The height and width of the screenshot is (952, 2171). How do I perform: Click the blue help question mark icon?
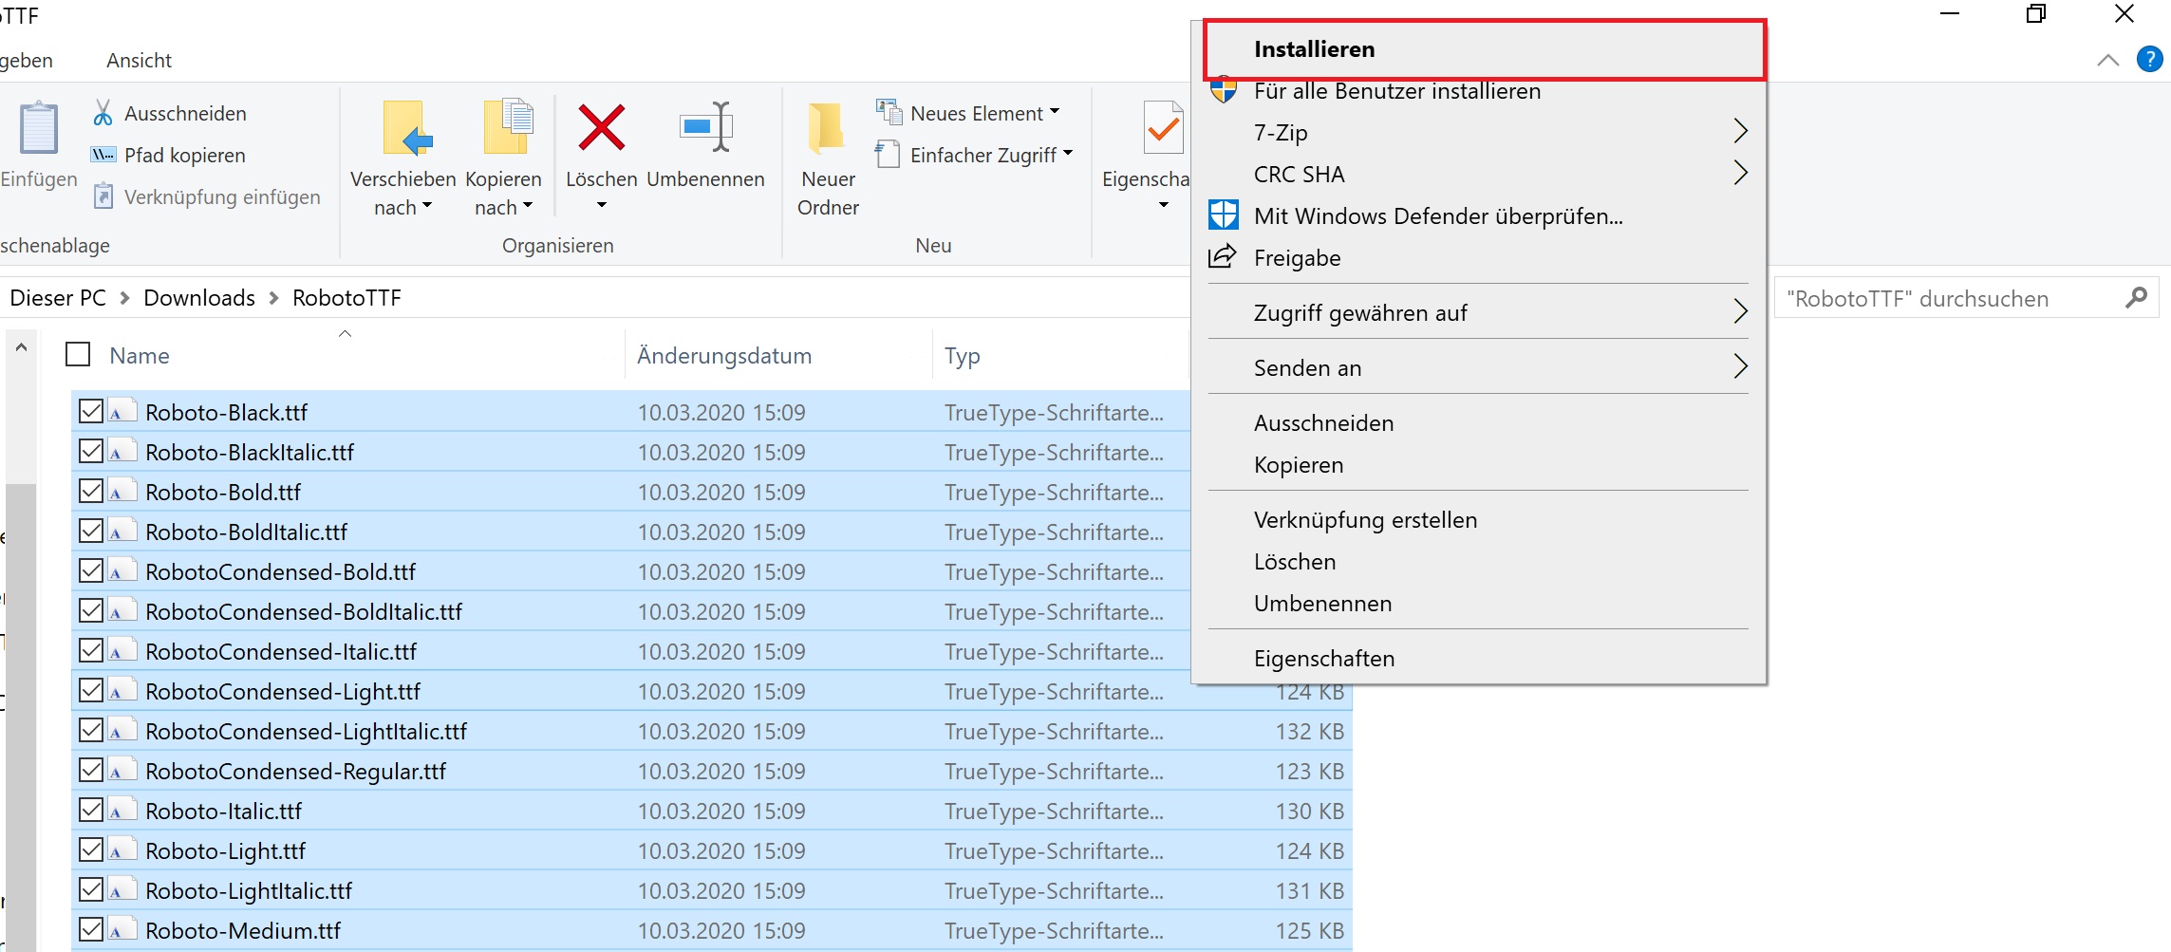(x=2149, y=59)
